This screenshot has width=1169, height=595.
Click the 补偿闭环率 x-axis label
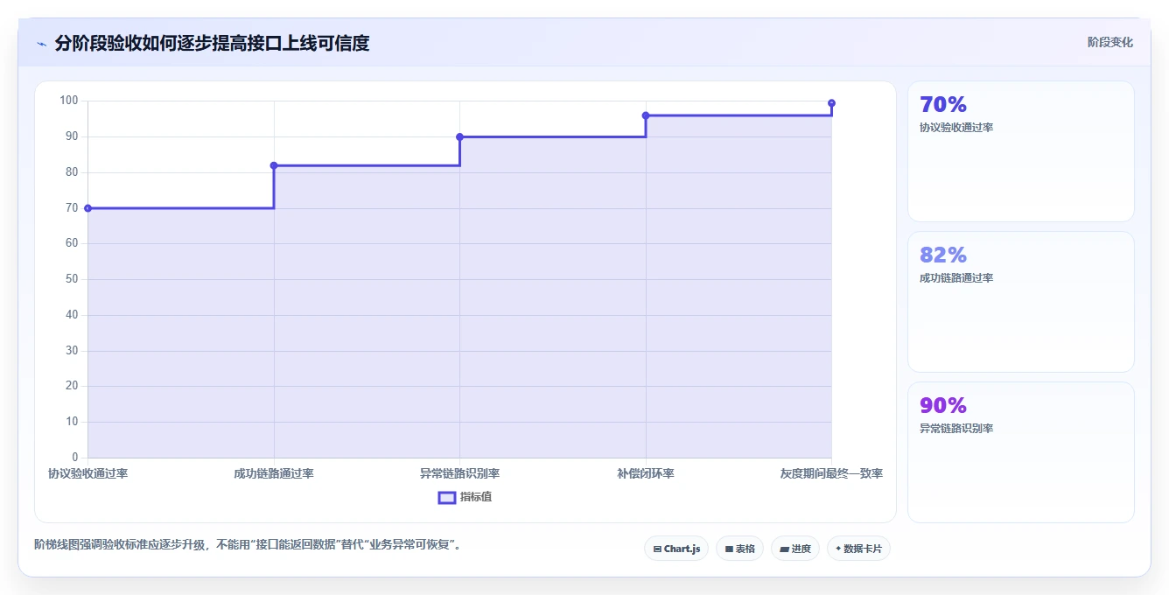coord(646,473)
